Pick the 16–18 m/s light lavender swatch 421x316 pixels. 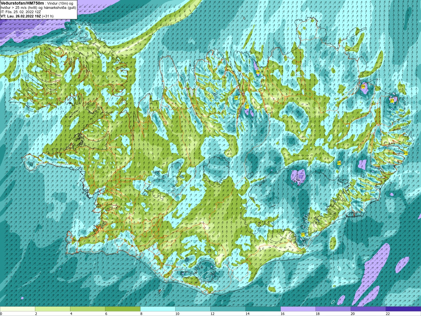pos(298,309)
